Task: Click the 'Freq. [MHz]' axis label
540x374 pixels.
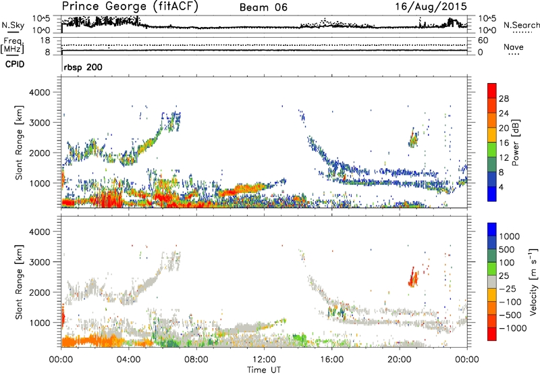Action: 12,45
